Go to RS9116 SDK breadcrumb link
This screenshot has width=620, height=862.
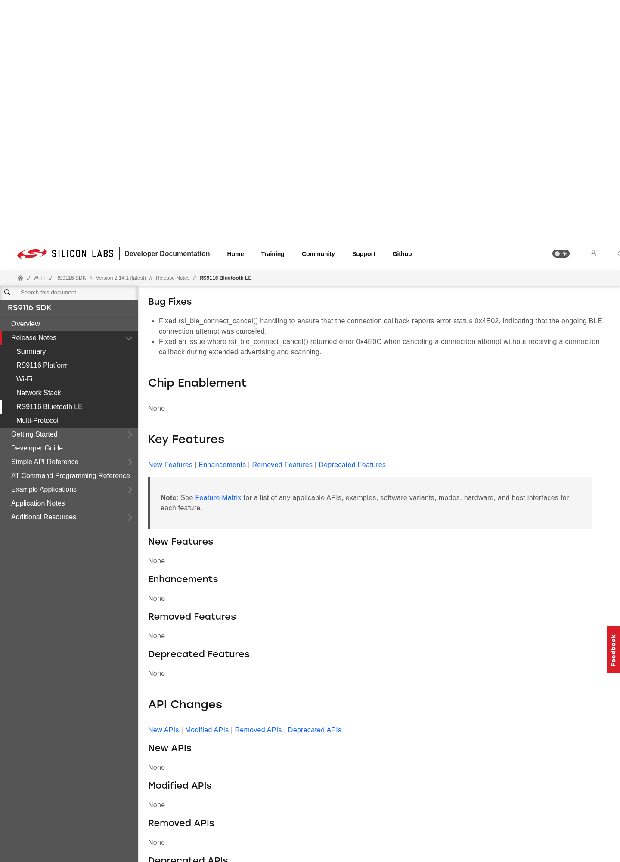pyautogui.click(x=71, y=278)
